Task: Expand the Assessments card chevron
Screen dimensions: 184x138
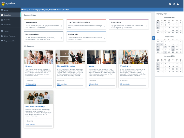Action: tap(62, 26)
